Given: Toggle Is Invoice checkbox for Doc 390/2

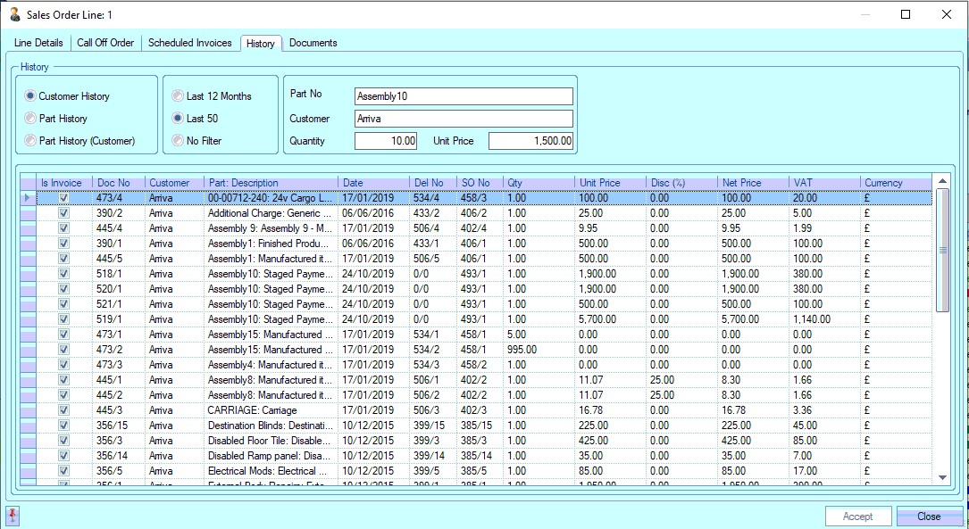Looking at the screenshot, I should pyautogui.click(x=63, y=213).
